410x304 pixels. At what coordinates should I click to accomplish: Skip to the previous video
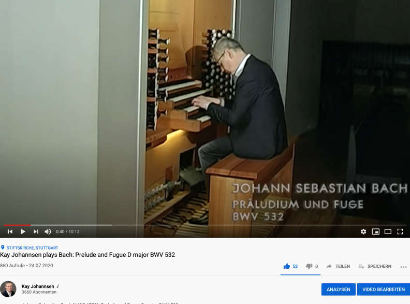10,231
